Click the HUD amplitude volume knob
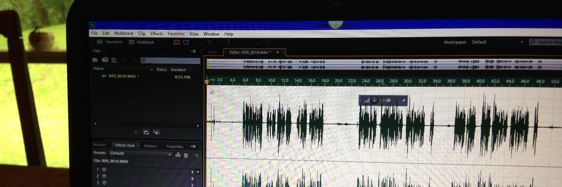 click(x=374, y=100)
